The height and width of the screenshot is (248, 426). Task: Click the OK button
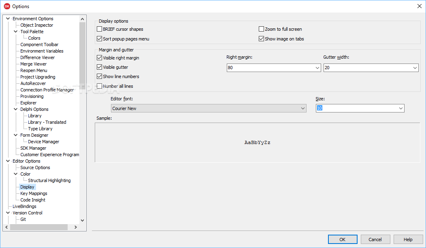tap(343, 240)
